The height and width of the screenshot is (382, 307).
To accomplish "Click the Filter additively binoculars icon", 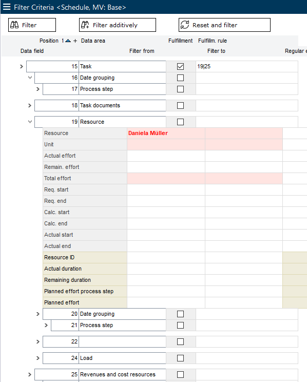I will click(85, 25).
